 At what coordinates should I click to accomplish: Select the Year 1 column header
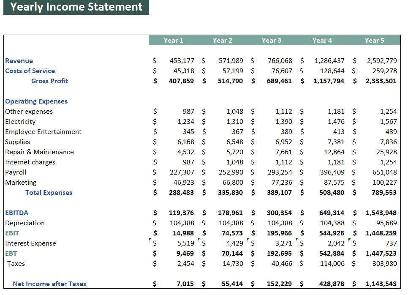click(174, 40)
